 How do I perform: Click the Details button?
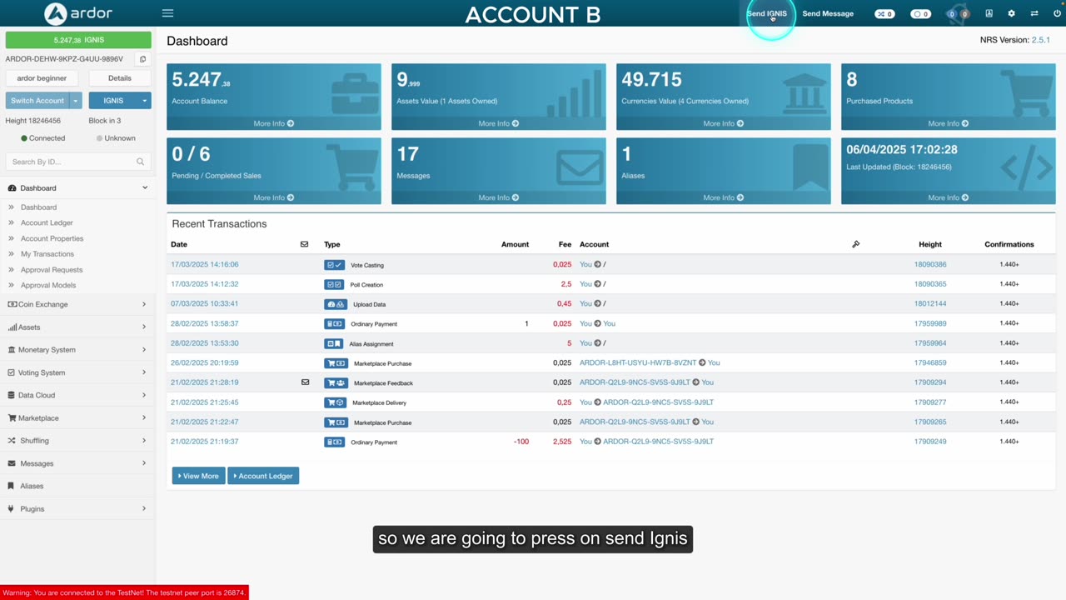(120, 78)
